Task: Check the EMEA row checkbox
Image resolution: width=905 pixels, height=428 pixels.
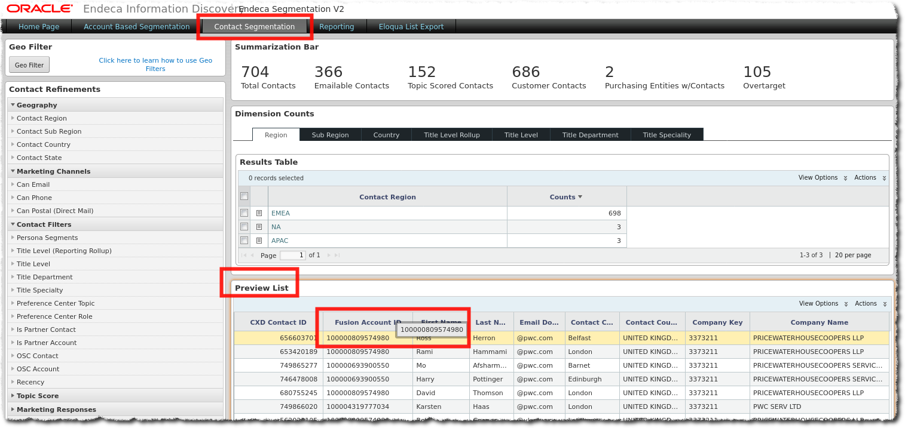Action: coord(244,213)
